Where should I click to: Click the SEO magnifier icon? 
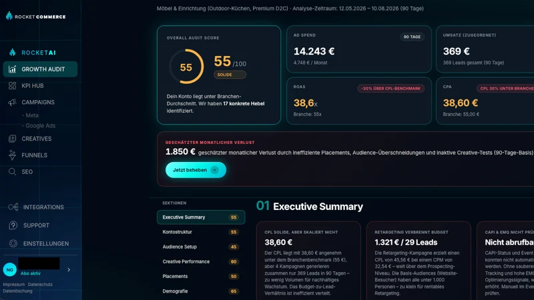pyautogui.click(x=12, y=172)
